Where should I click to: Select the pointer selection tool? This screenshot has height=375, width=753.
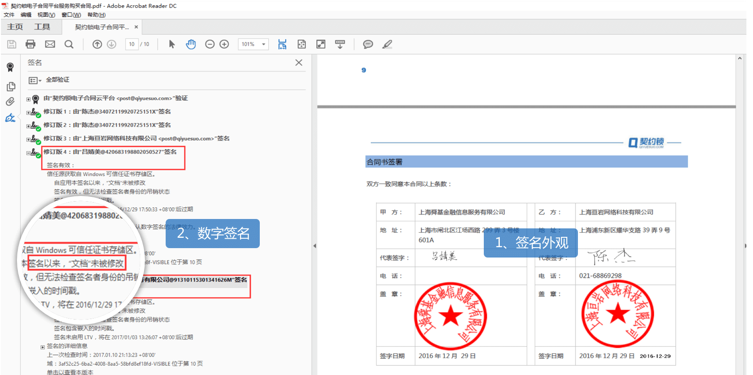(x=172, y=44)
